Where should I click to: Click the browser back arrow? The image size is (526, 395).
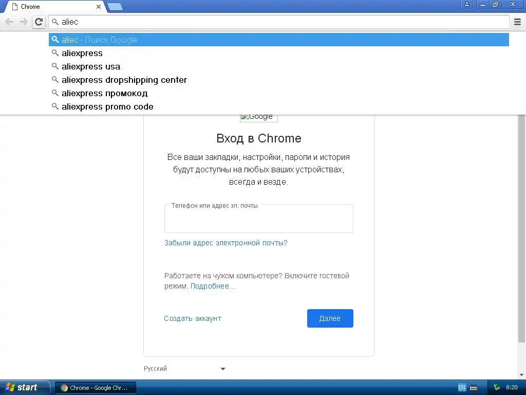(9, 22)
